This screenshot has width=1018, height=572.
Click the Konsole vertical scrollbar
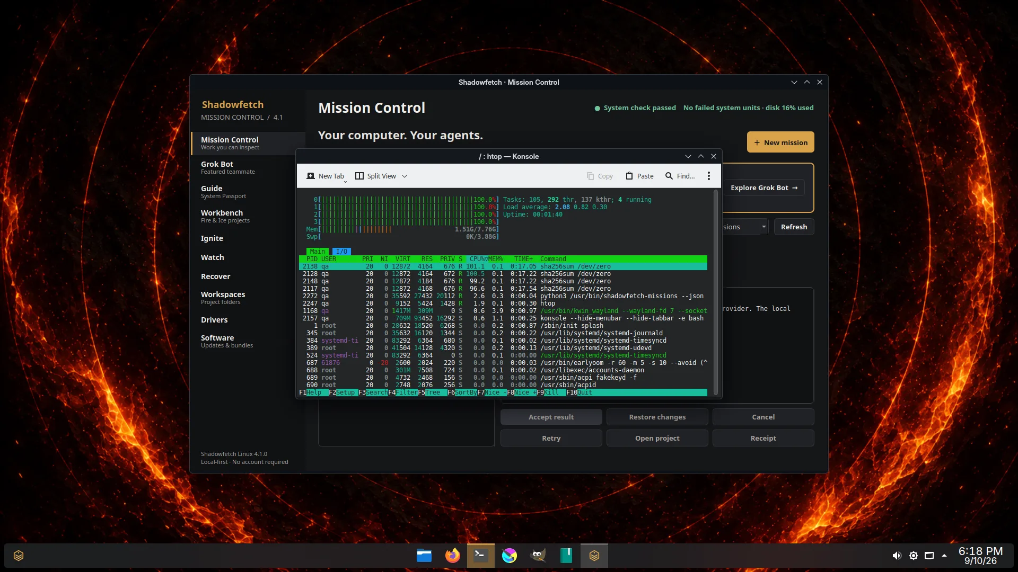click(715, 292)
